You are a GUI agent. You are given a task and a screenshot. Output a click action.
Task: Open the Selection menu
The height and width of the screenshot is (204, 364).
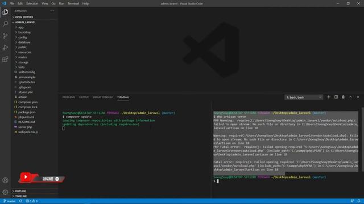(32, 3)
